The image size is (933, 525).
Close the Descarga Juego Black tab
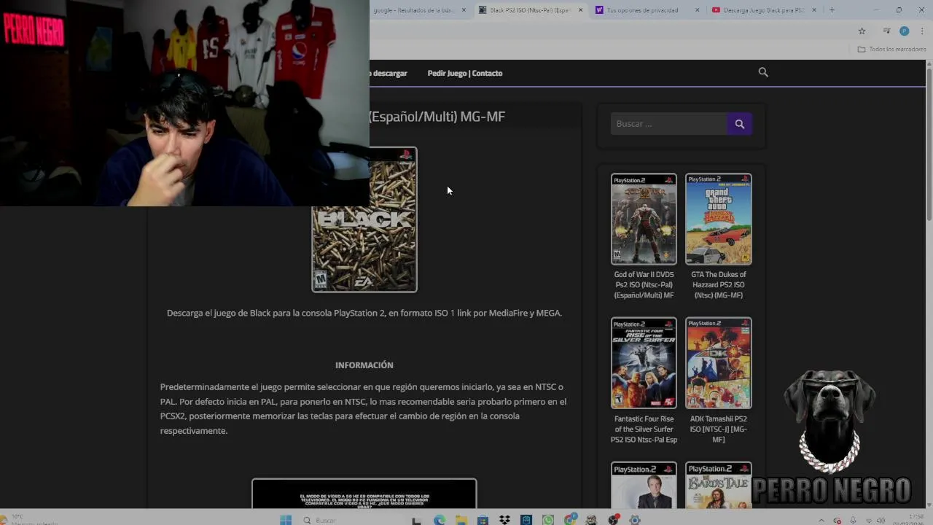814,10
